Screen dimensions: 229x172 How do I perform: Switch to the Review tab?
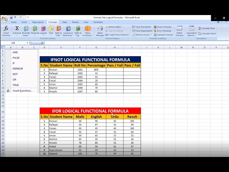click(75, 22)
